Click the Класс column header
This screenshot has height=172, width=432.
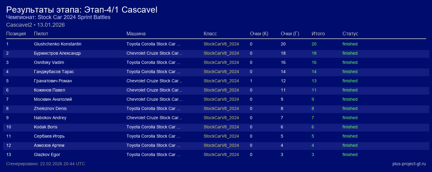point(210,33)
